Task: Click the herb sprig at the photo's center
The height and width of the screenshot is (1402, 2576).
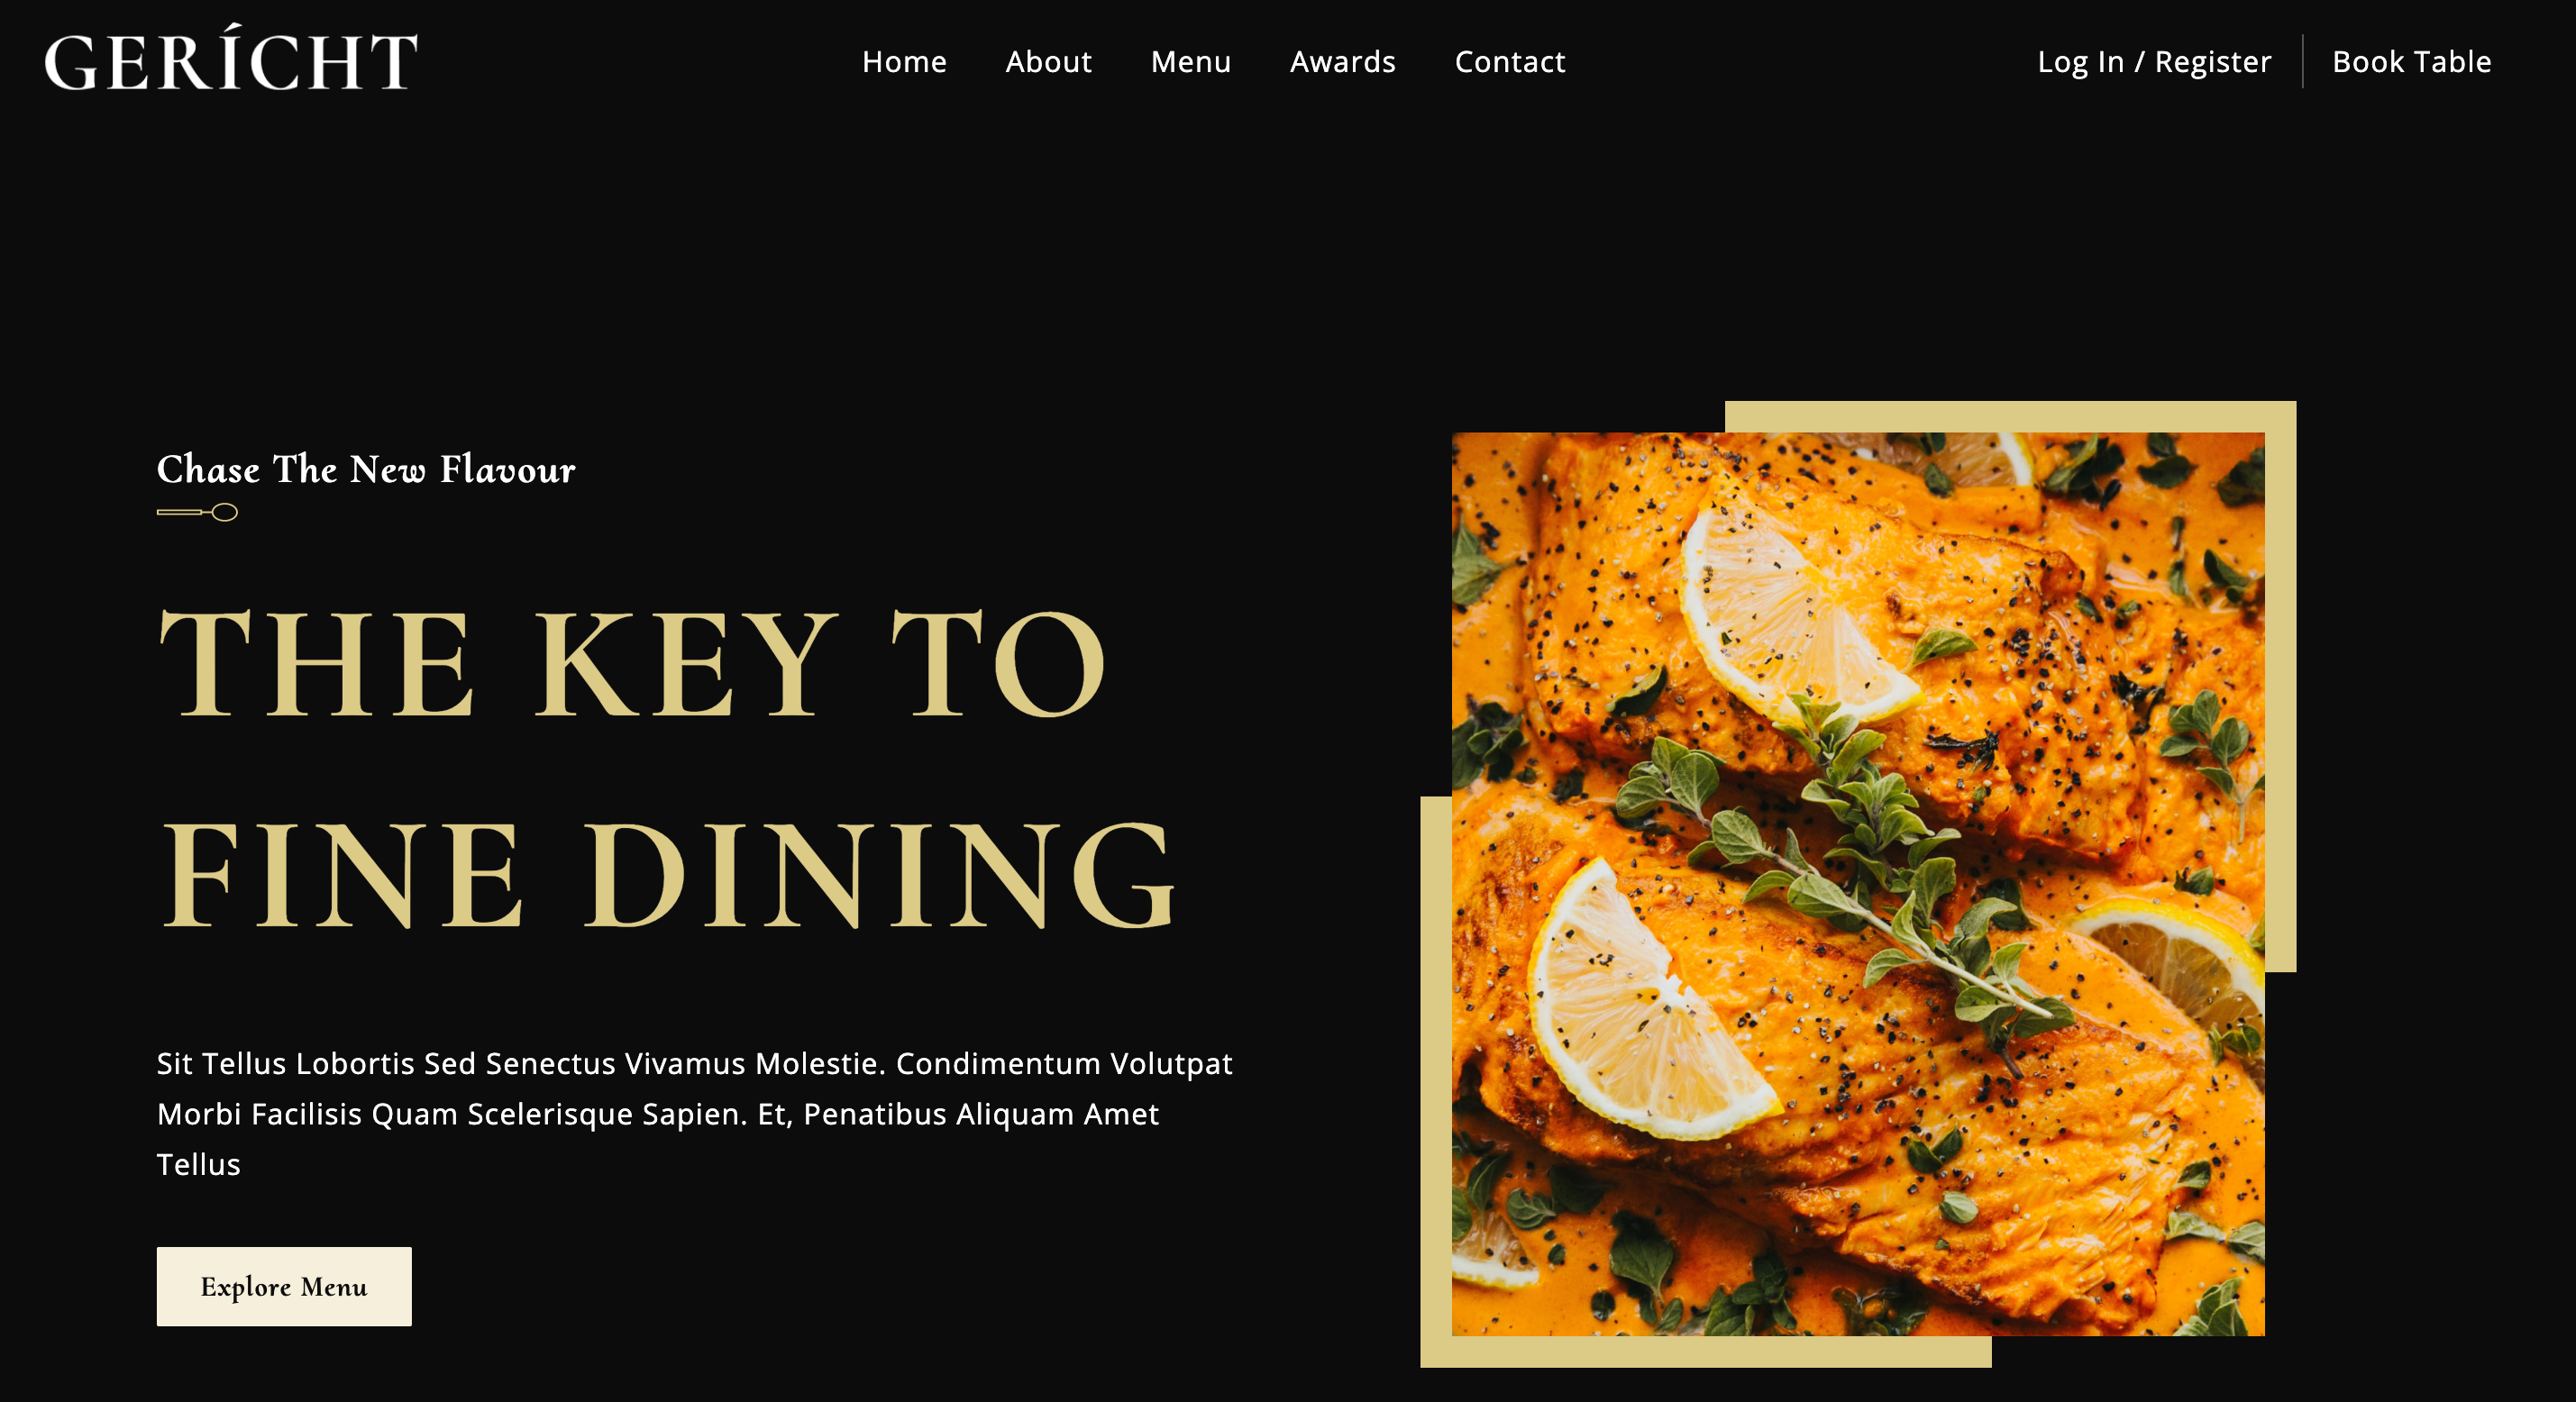Action: pyautogui.click(x=1850, y=860)
